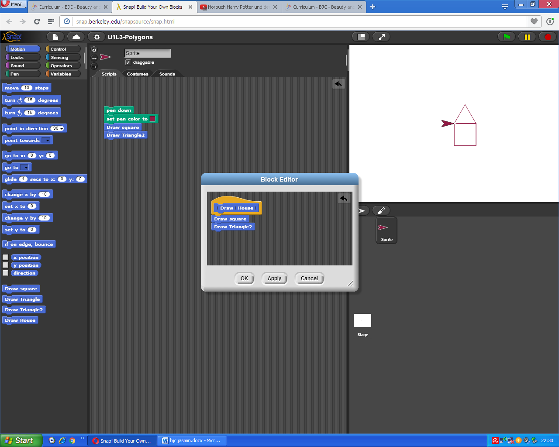Select the Motion palette category
Screen dimensions: 559x447
(x=23, y=49)
